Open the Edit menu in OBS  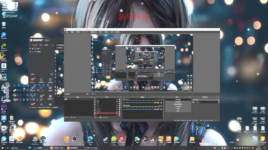pos(72,32)
